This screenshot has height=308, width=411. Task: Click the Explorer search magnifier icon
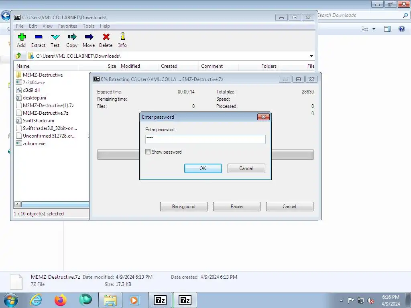(405, 16)
